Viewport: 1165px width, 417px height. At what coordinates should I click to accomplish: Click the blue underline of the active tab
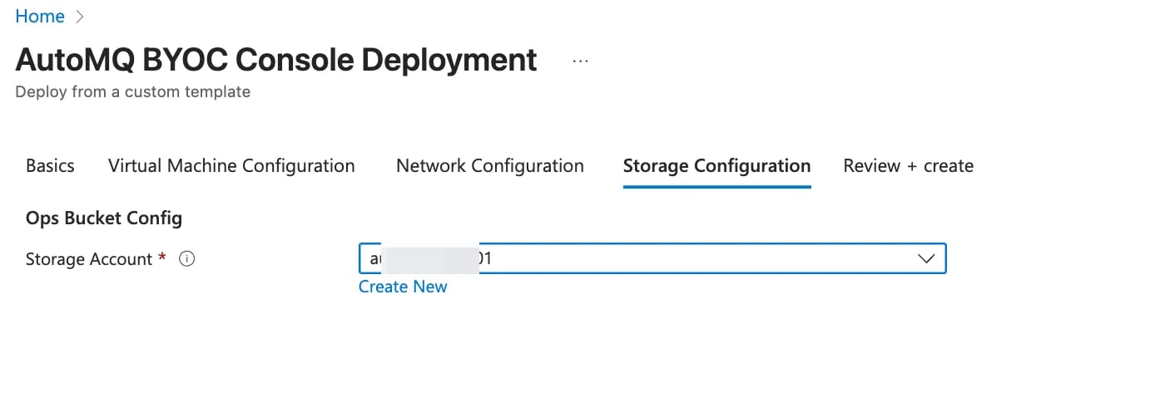pos(716,187)
